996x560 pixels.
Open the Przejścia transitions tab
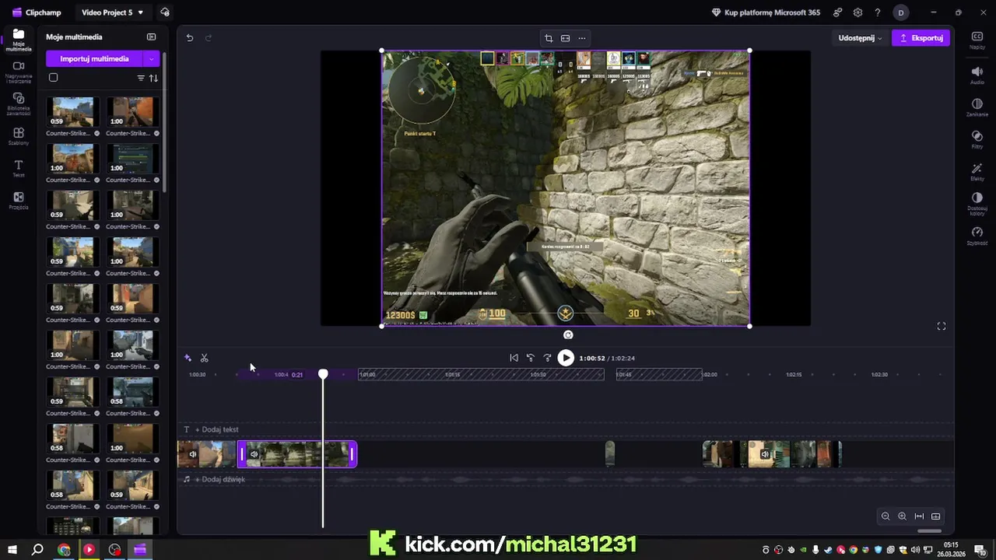pos(19,201)
